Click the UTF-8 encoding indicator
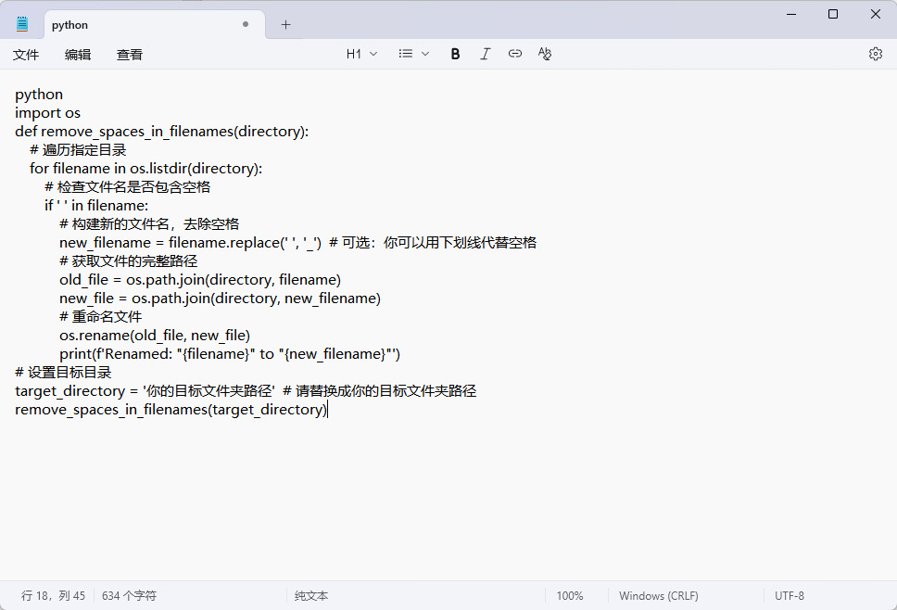897x610 pixels. tap(790, 596)
